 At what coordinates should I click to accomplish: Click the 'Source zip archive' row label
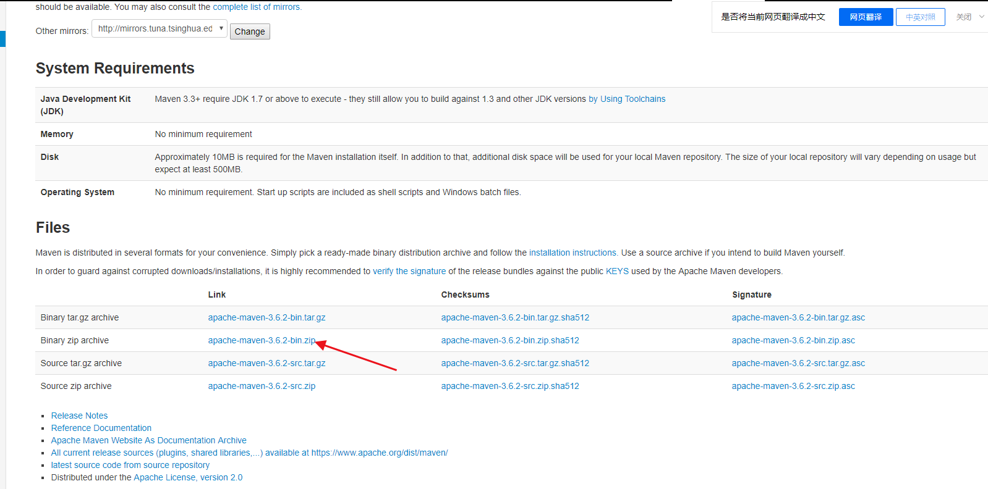(76, 386)
